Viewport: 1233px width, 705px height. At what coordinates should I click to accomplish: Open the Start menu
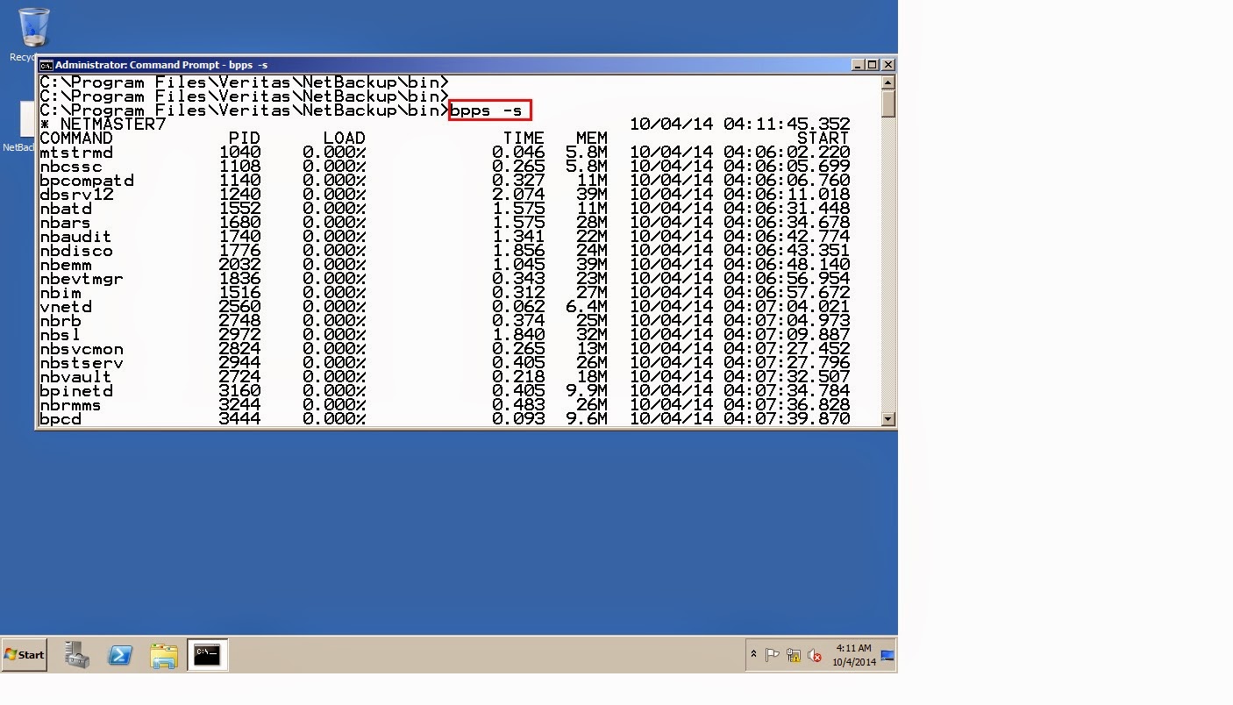(23, 655)
